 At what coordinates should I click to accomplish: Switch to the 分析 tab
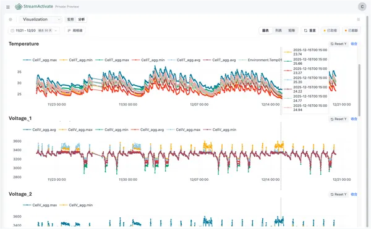click(82, 20)
